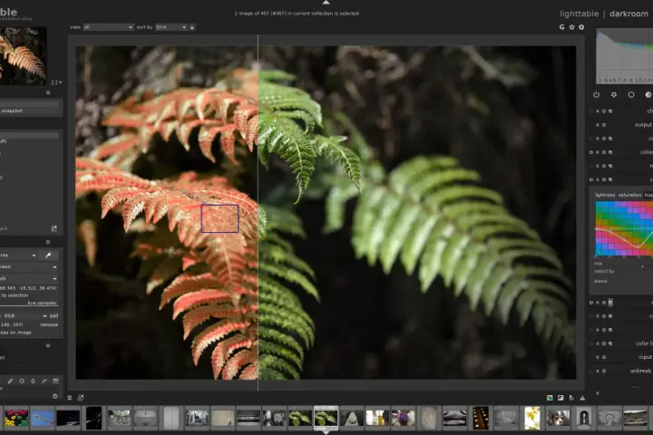Click the purple color picker selection box
This screenshot has width=653, height=435.
[219, 218]
